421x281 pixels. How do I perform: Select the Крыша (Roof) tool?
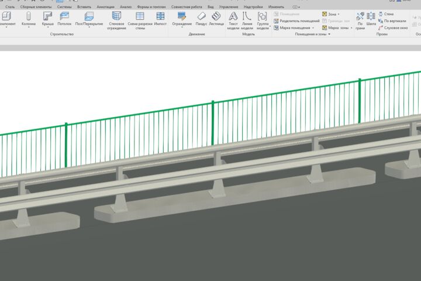pos(47,19)
